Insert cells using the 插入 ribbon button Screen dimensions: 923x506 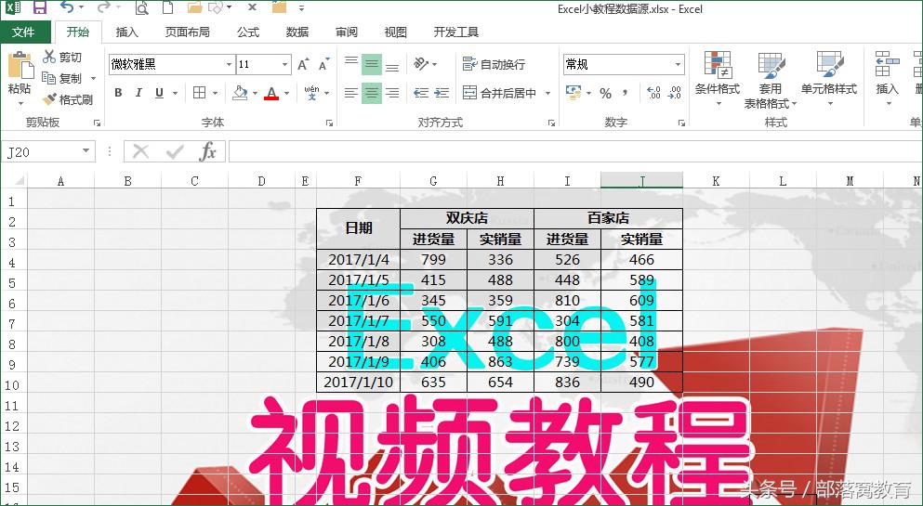pyautogui.click(x=887, y=79)
